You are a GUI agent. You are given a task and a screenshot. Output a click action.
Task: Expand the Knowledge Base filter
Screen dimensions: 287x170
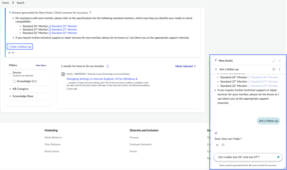10,96
